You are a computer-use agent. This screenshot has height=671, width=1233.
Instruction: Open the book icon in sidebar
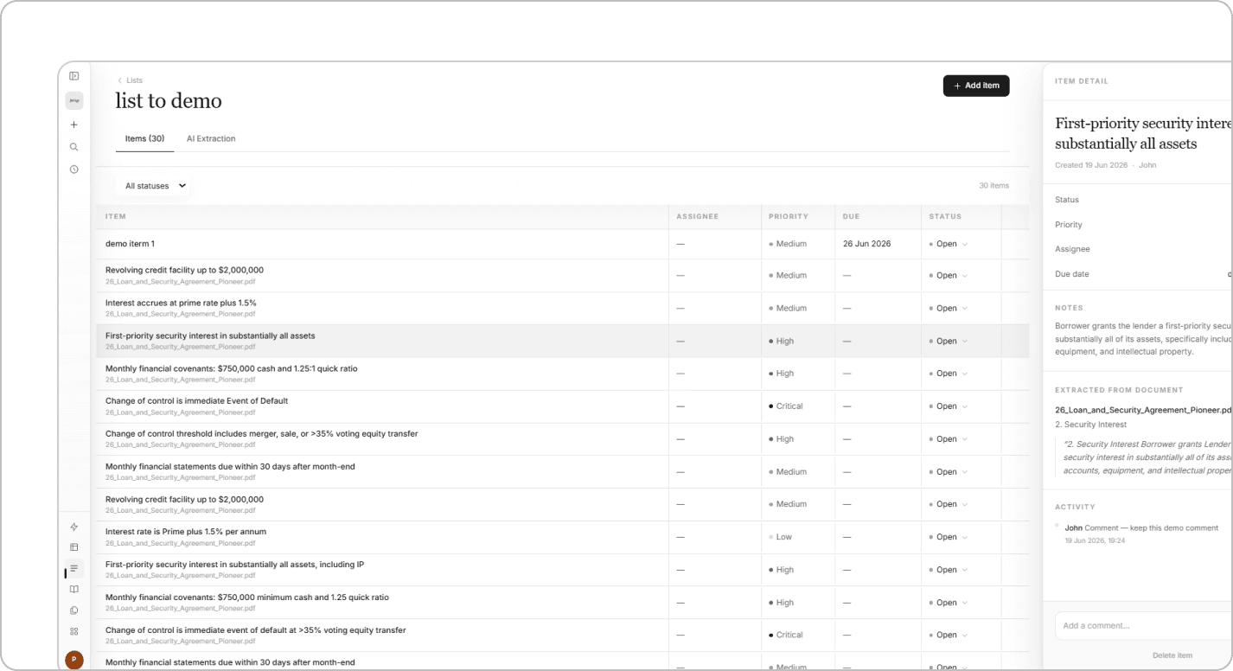click(x=74, y=589)
